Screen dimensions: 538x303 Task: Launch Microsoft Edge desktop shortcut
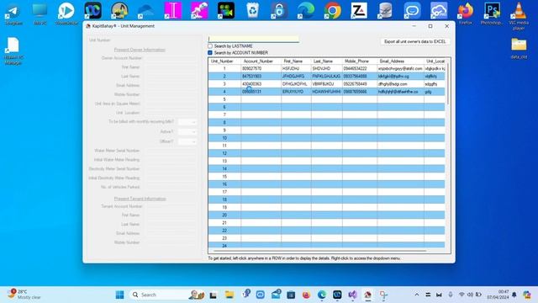(306, 11)
